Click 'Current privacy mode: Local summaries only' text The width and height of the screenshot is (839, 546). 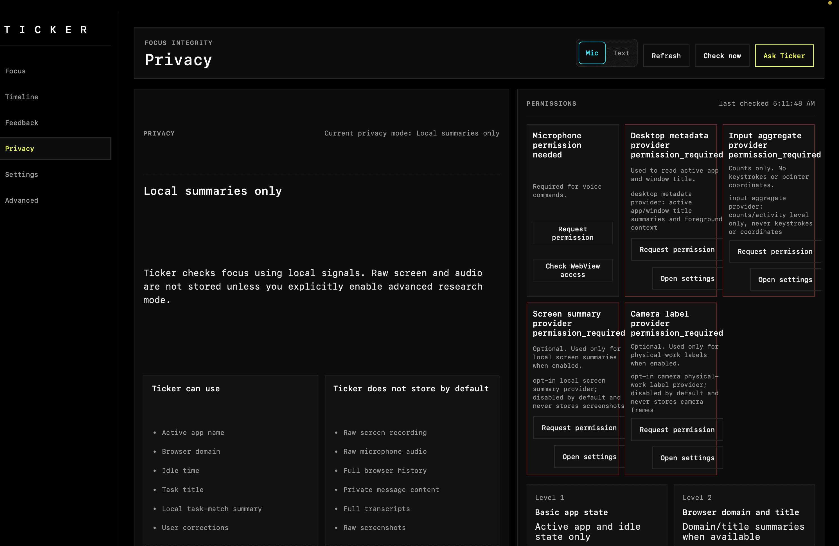[x=412, y=133]
